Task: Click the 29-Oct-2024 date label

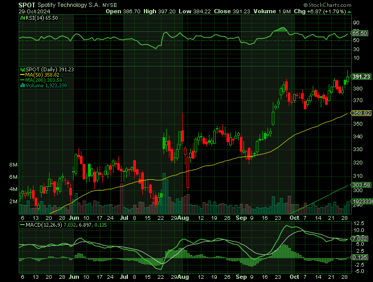Action: [34, 11]
